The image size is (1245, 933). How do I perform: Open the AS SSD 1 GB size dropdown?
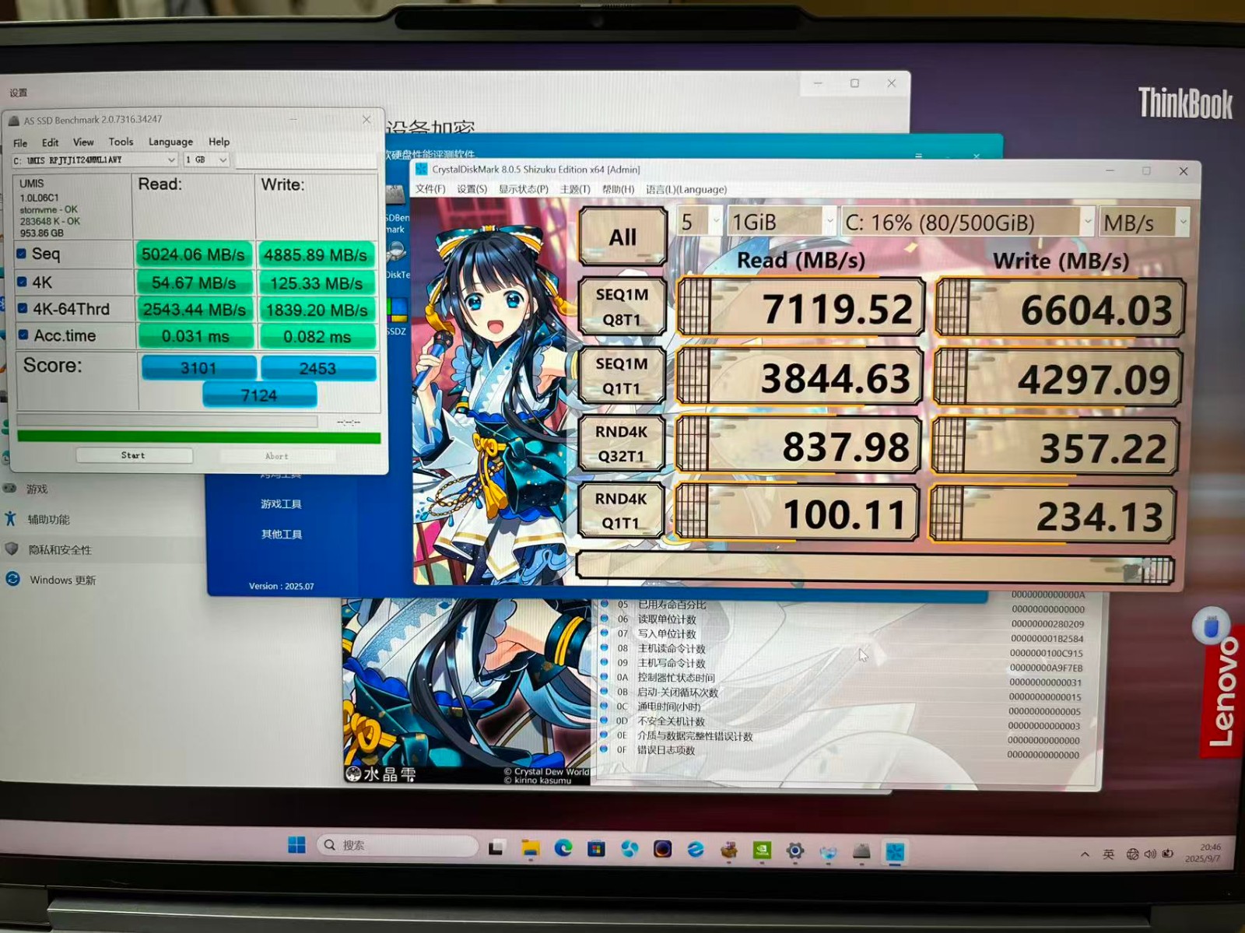pos(206,160)
